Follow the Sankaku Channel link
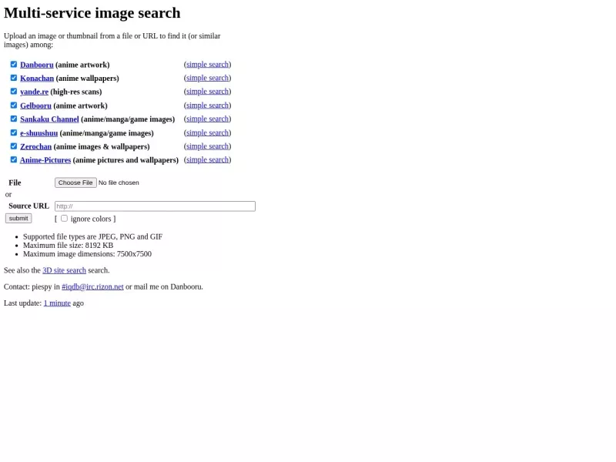The height and width of the screenshot is (462, 616). [x=49, y=119]
